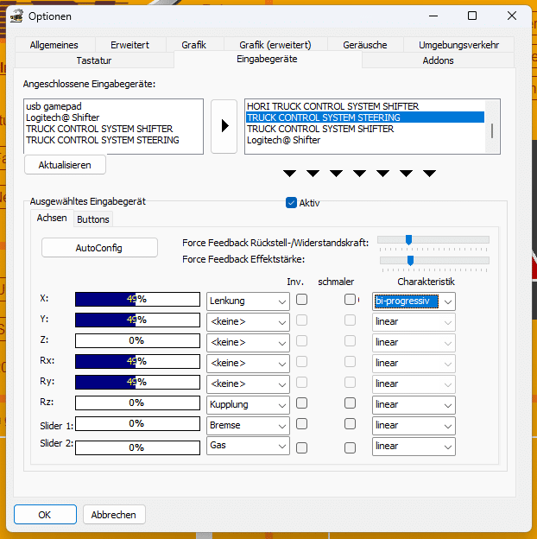Adjust Force Feedback Effektstärke slider
The height and width of the screenshot is (539, 537).
[x=410, y=260]
